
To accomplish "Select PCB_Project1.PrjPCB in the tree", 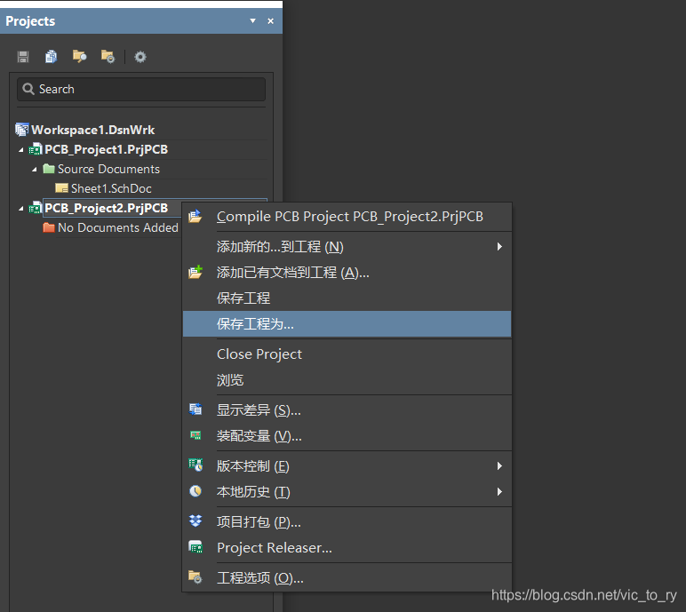I will click(107, 149).
